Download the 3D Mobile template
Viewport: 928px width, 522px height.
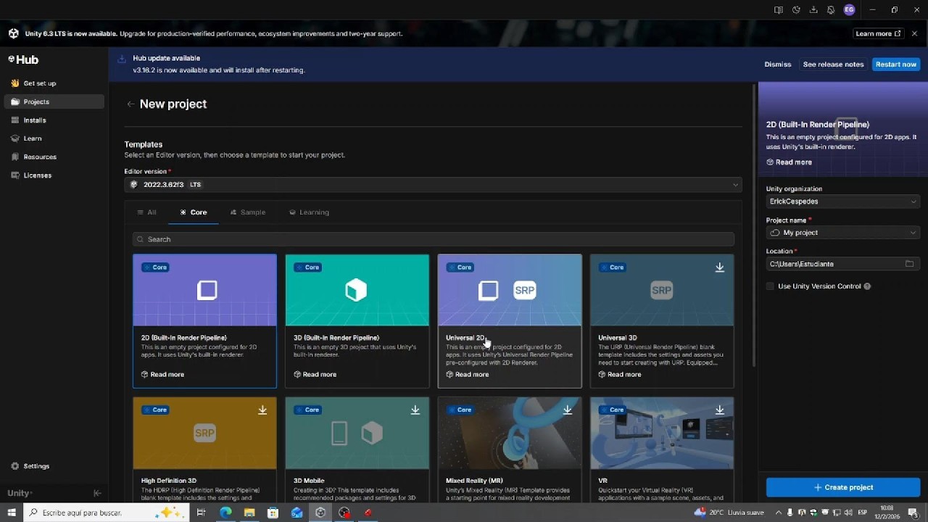(415, 410)
